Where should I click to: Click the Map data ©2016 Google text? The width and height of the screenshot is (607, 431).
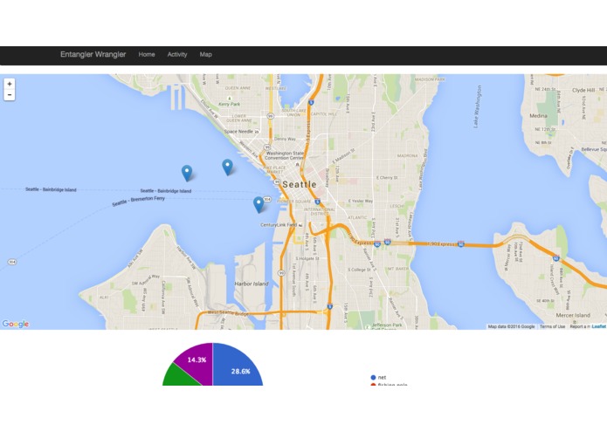(x=511, y=326)
